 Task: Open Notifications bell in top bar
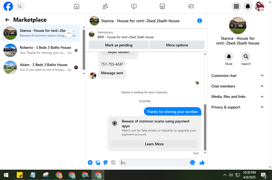tap(248, 6)
